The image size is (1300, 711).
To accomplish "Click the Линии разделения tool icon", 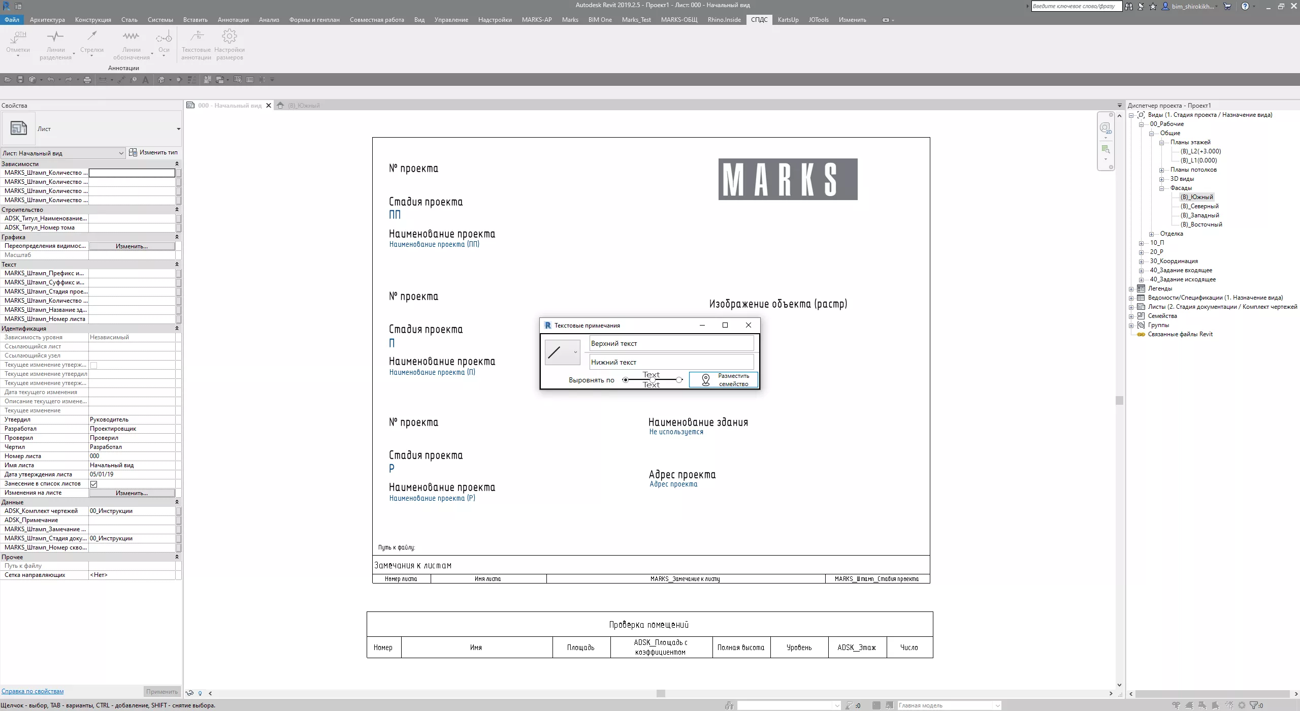I will click(x=55, y=37).
